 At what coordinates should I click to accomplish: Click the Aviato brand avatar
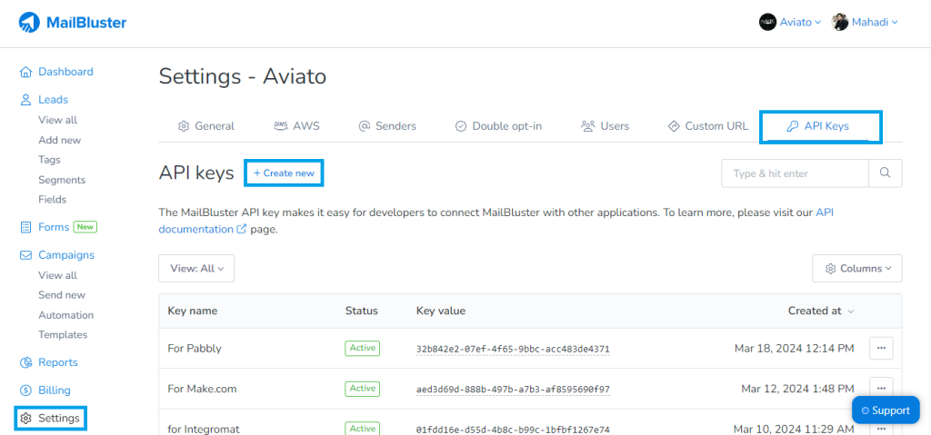[x=767, y=23]
